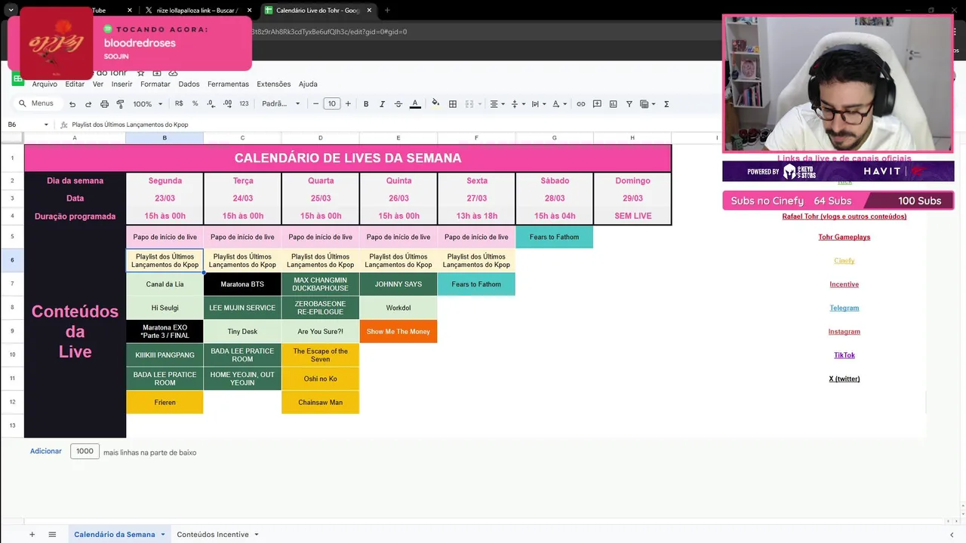966x543 pixels.
Task: Click the move to folder icon
Action: coord(157,72)
